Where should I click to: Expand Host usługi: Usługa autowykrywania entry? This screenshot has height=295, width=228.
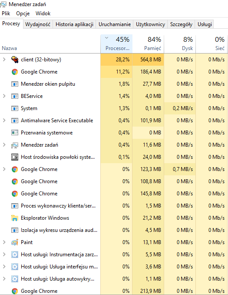4,279
